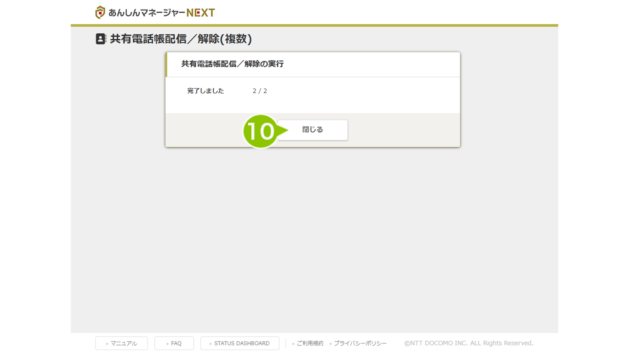Click the 共有電話帳配信／解除(複数) page heading
Screen dimensions: 629x354
click(181, 39)
